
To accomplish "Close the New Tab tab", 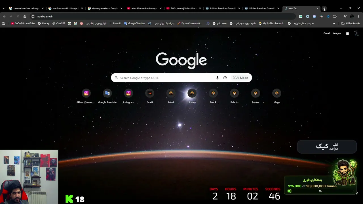I will [x=317, y=8].
